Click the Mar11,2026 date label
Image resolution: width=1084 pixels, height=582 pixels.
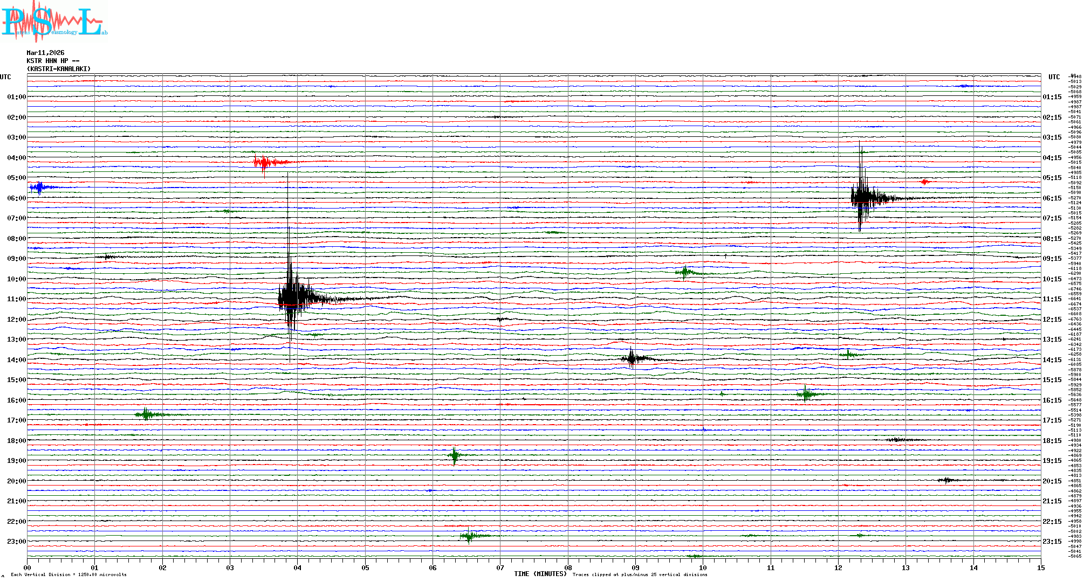point(45,53)
